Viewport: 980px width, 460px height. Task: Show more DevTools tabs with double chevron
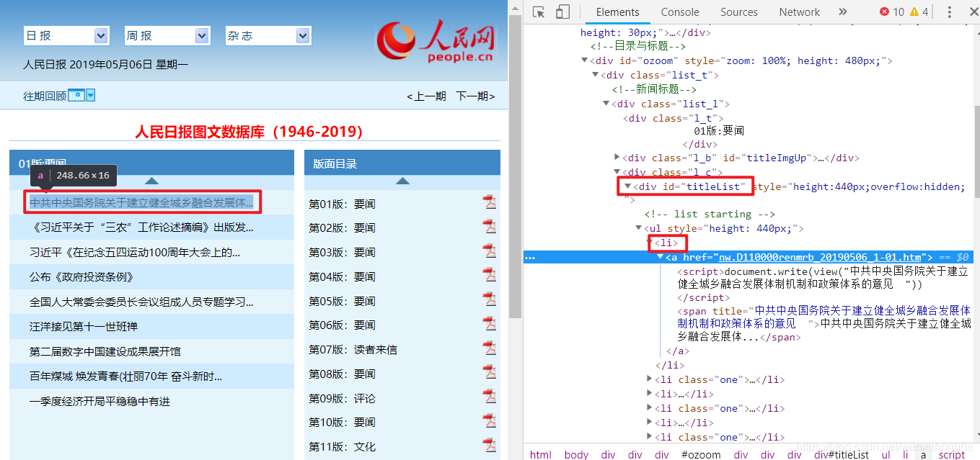pyautogui.click(x=842, y=12)
